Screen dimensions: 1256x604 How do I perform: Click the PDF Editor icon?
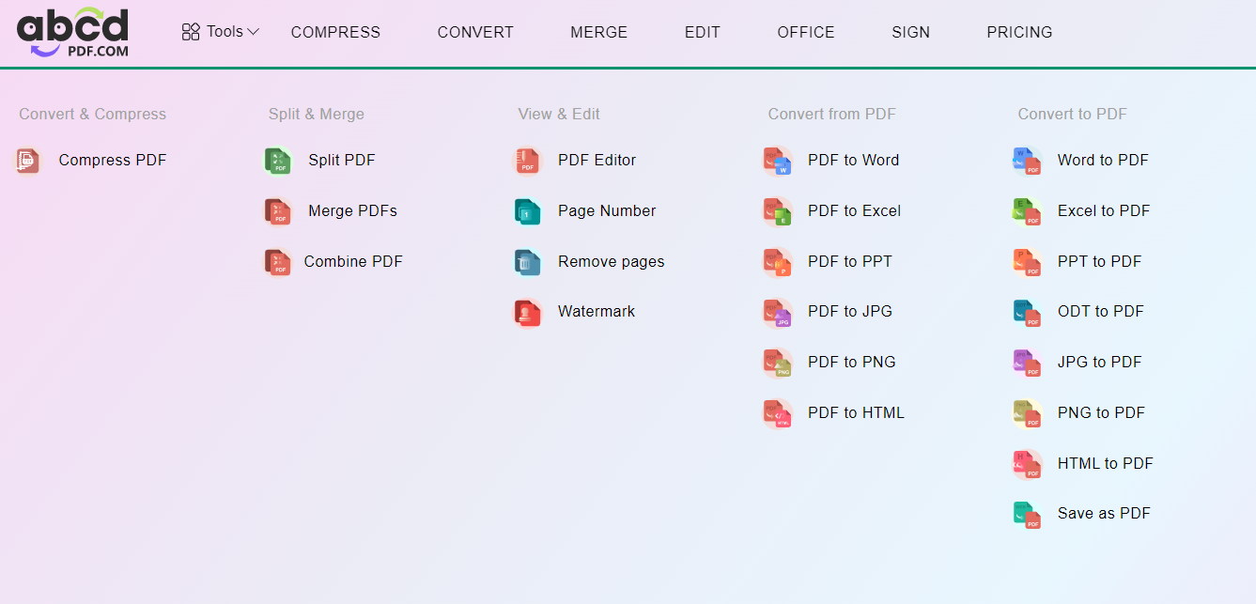tap(527, 161)
